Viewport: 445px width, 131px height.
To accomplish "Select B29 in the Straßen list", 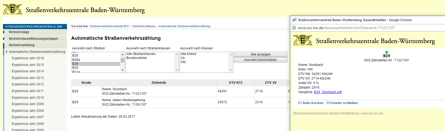I will 96,64.
